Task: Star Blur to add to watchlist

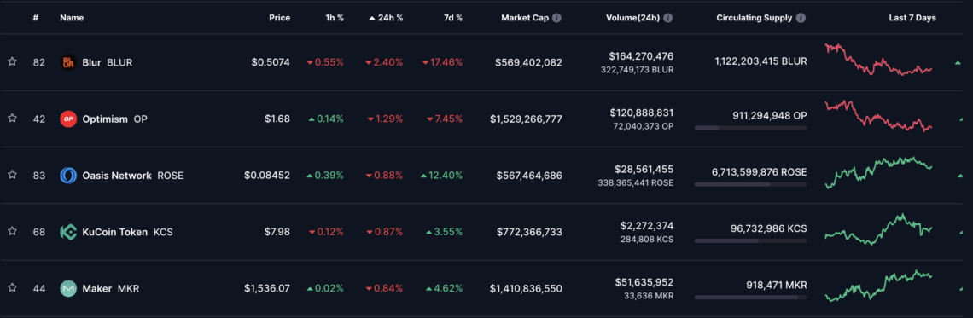Action: (12, 62)
